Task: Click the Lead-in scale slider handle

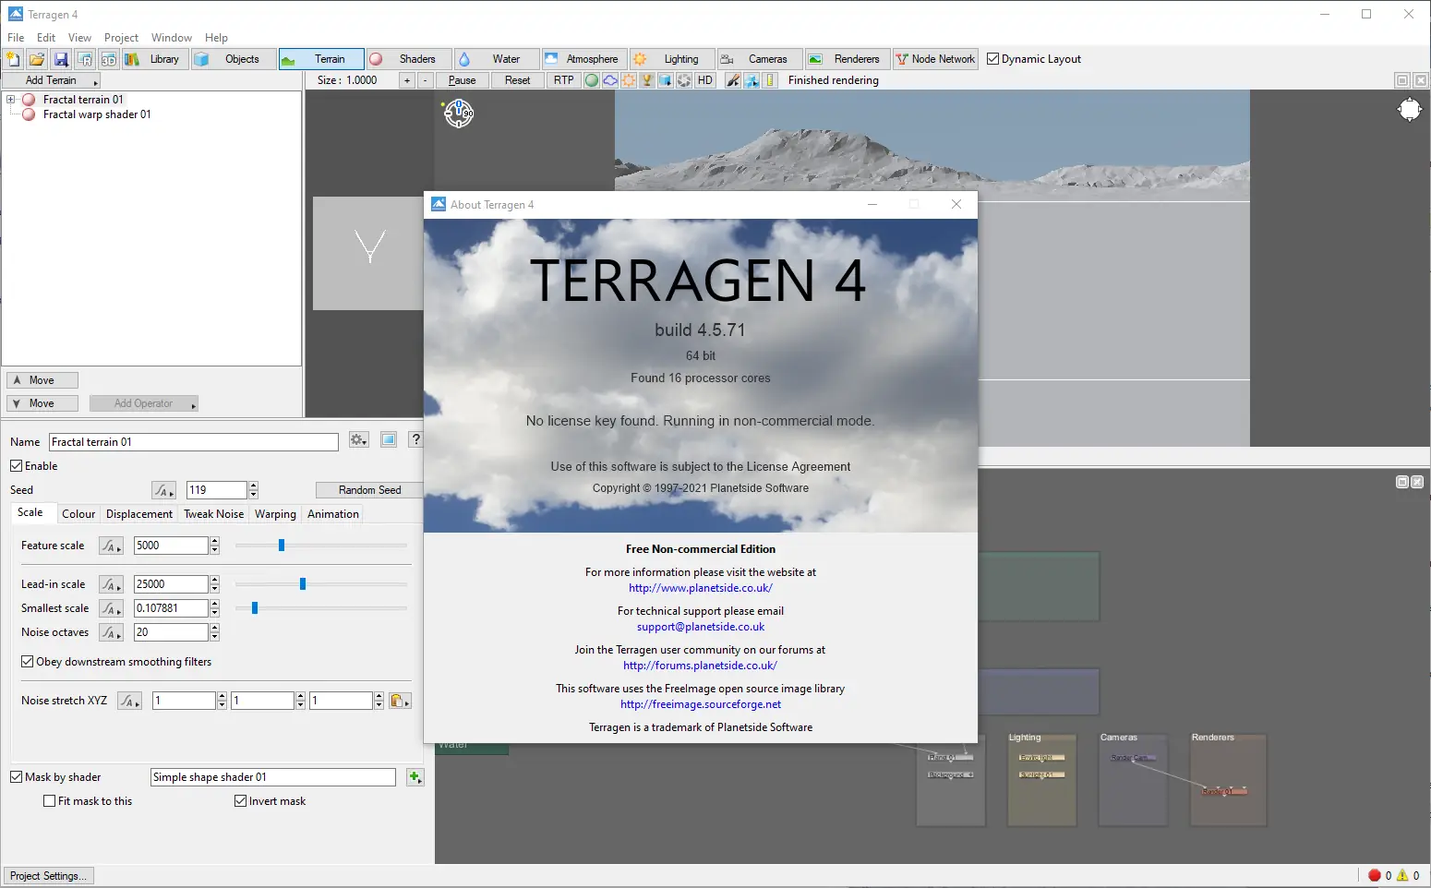Action: (x=303, y=584)
